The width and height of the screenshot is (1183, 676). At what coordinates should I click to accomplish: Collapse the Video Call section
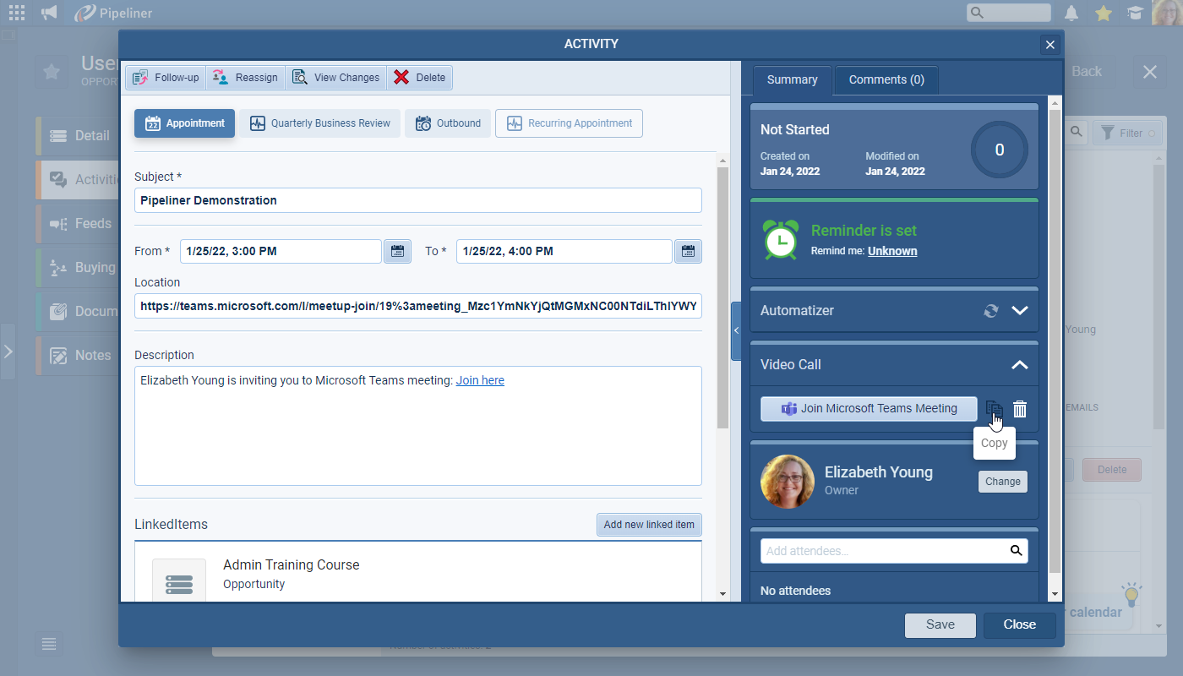[1020, 365]
